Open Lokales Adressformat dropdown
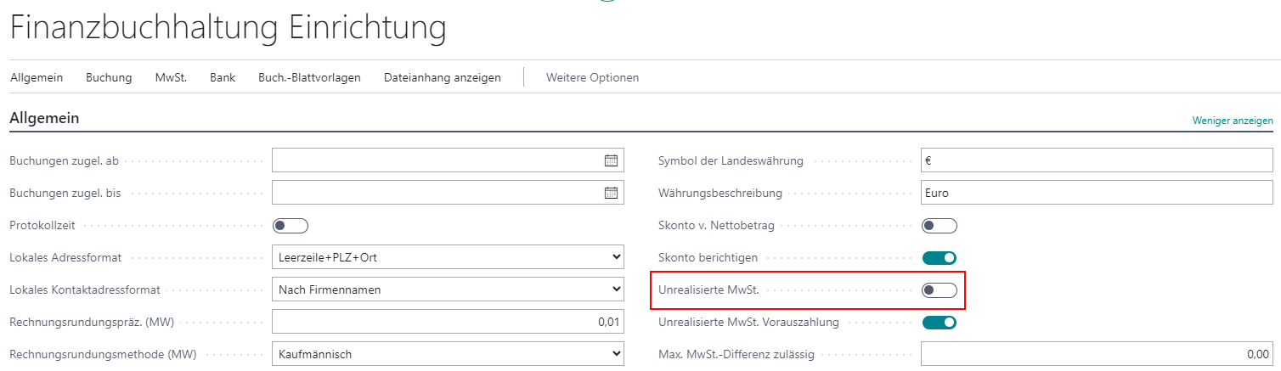 tap(448, 257)
